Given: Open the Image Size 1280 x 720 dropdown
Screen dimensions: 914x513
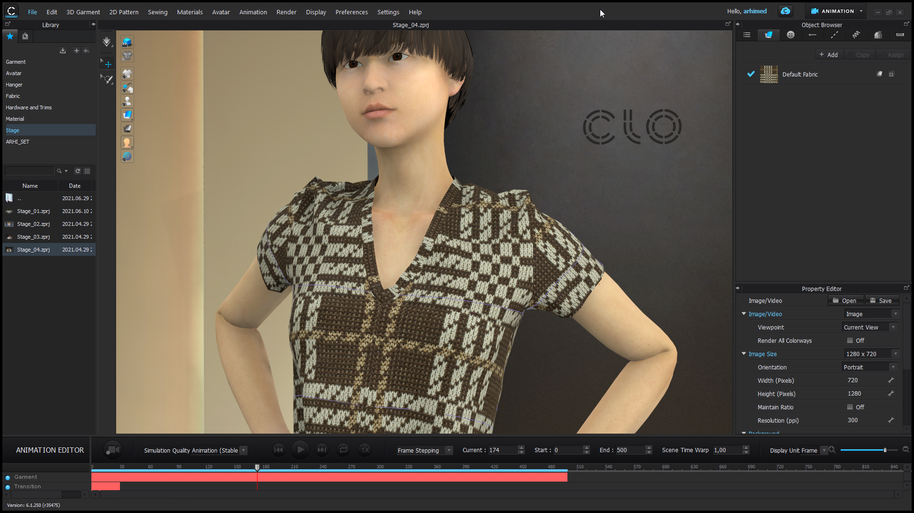Looking at the screenshot, I should click(x=872, y=354).
